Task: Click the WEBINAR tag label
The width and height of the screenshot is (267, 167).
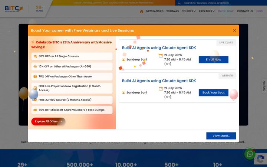Action: (x=227, y=76)
